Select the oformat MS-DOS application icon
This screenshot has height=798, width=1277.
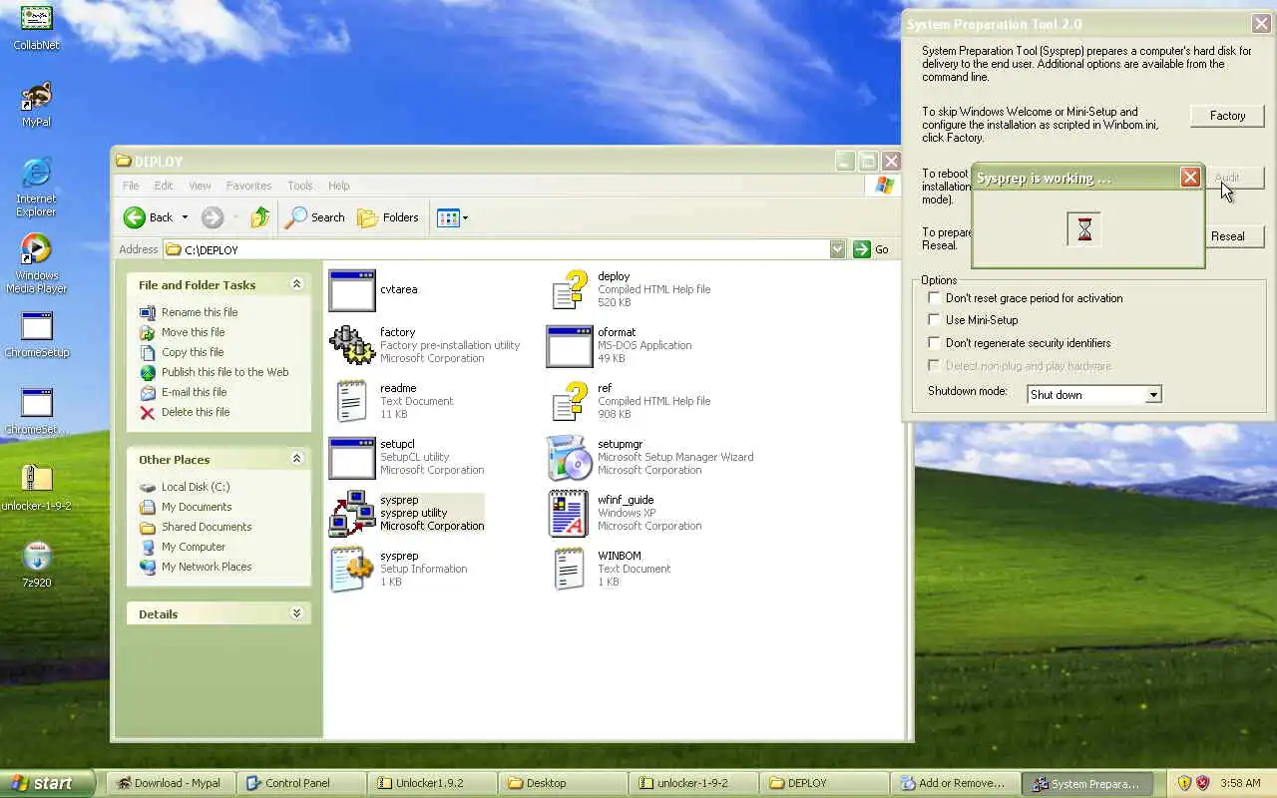(x=570, y=345)
